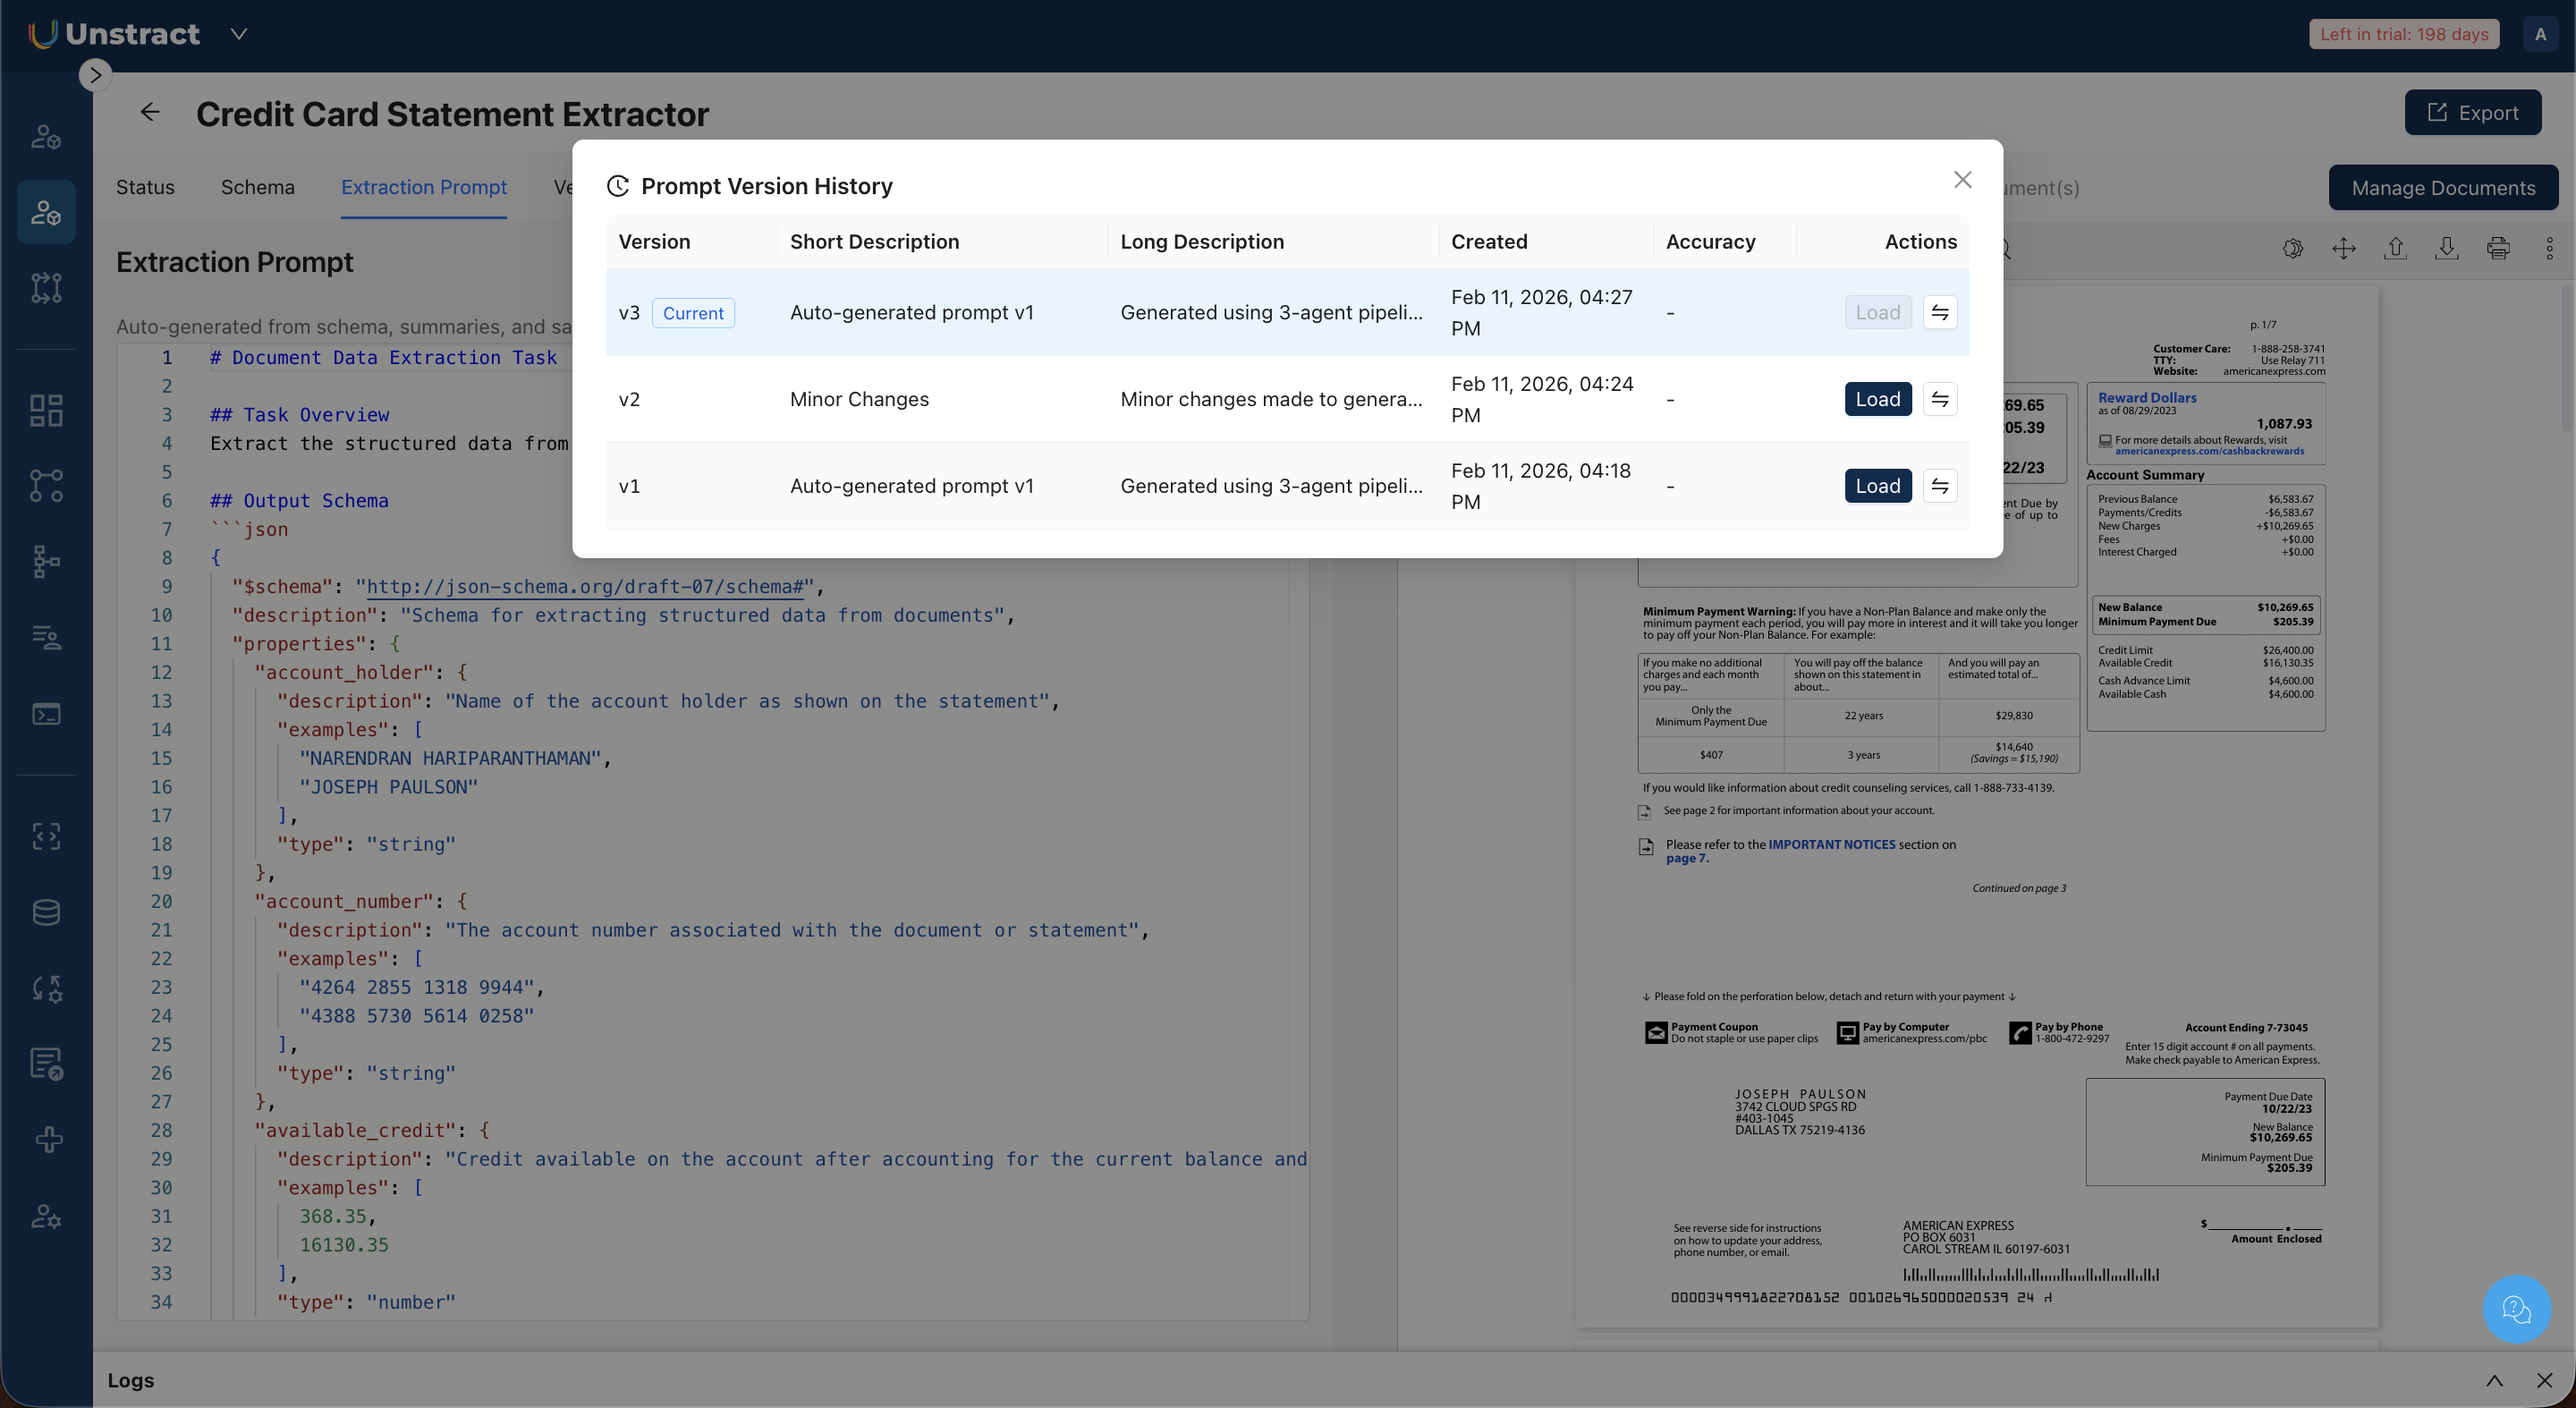Image resolution: width=2576 pixels, height=1408 pixels.
Task: Open the json-schema.org draft-07 link
Action: (585, 587)
